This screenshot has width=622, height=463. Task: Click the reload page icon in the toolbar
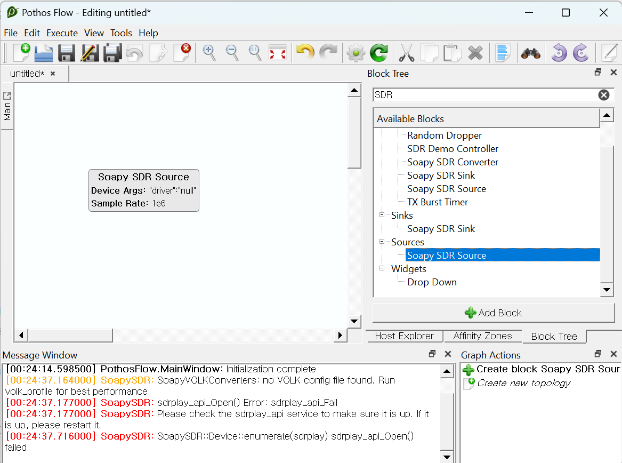point(135,53)
